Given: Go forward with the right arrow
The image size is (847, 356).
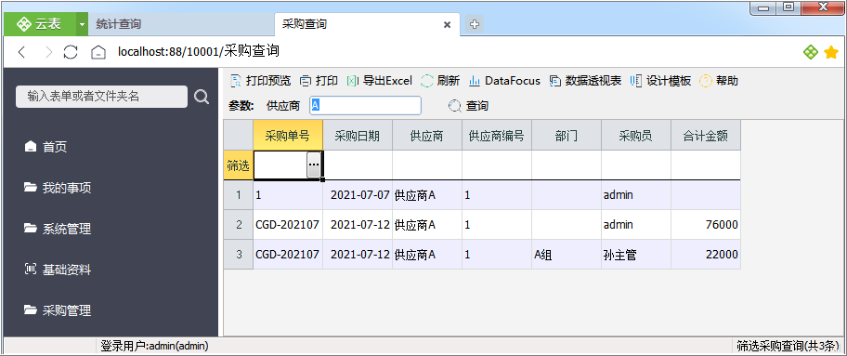Looking at the screenshot, I should [48, 52].
